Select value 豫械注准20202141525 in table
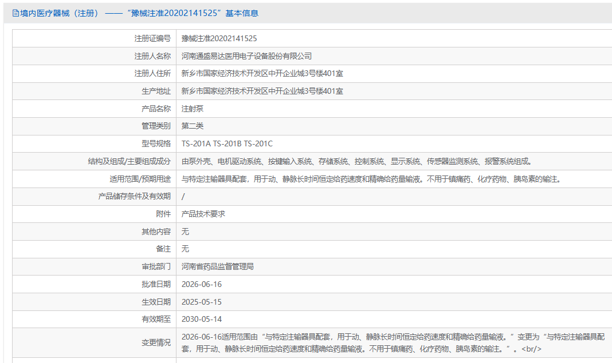The width and height of the screenshot is (612, 363). click(219, 38)
